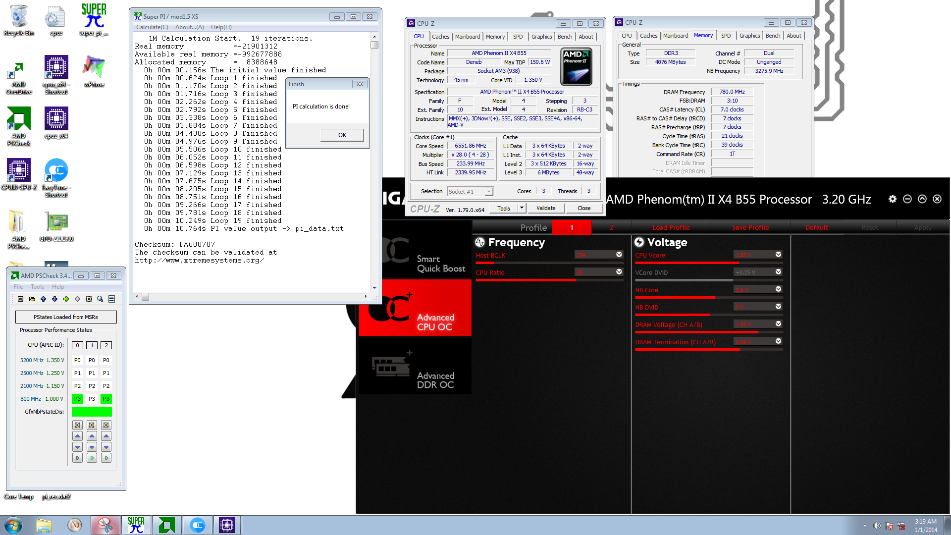Open the SPD tab in right CPU-Z window
The height and width of the screenshot is (535, 951).
pos(726,36)
